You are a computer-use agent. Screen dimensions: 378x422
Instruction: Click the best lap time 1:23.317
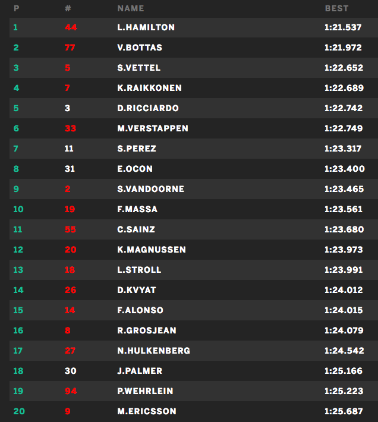tap(343, 149)
